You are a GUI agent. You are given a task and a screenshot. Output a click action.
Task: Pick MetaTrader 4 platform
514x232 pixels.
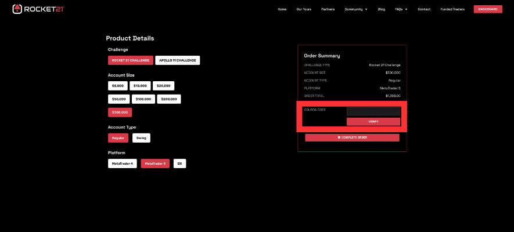pos(123,164)
